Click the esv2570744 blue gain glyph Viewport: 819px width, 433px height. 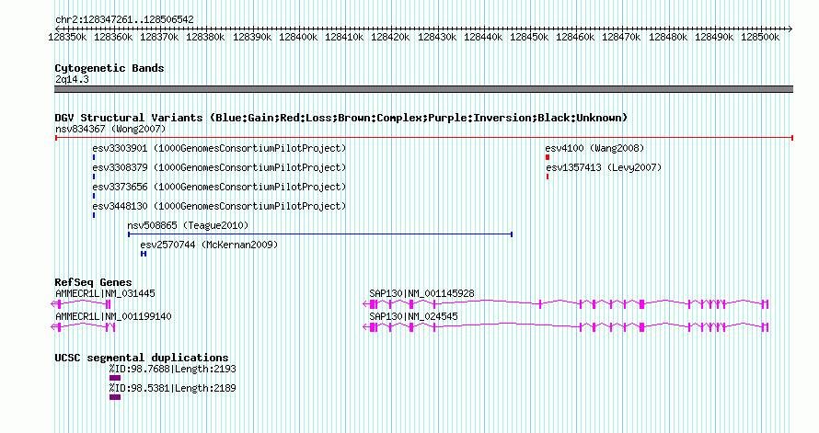144,254
